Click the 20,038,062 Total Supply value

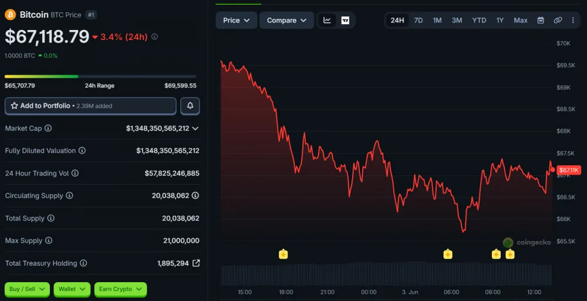point(181,218)
